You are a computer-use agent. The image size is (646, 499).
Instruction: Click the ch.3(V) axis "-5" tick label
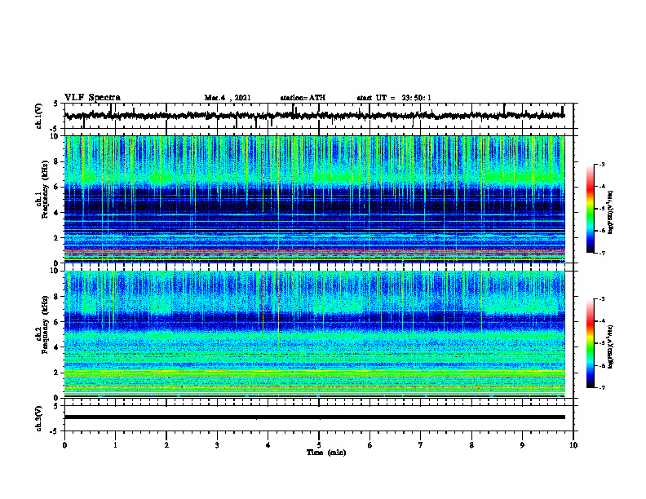(x=55, y=431)
